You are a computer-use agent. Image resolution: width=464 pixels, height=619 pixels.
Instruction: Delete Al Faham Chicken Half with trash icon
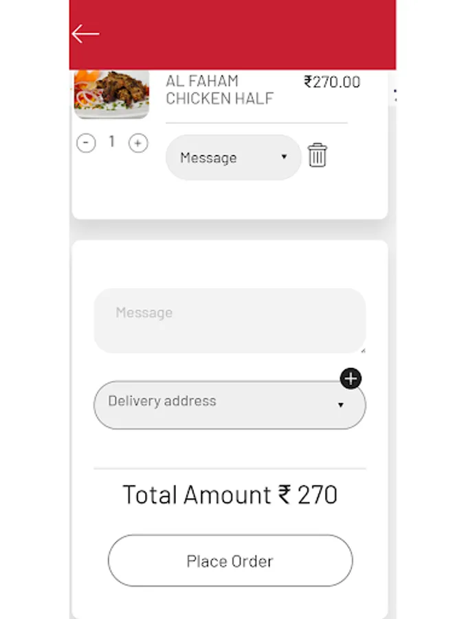(317, 155)
